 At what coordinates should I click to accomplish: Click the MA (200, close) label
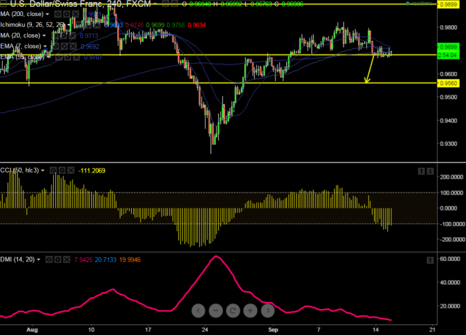pos(22,14)
